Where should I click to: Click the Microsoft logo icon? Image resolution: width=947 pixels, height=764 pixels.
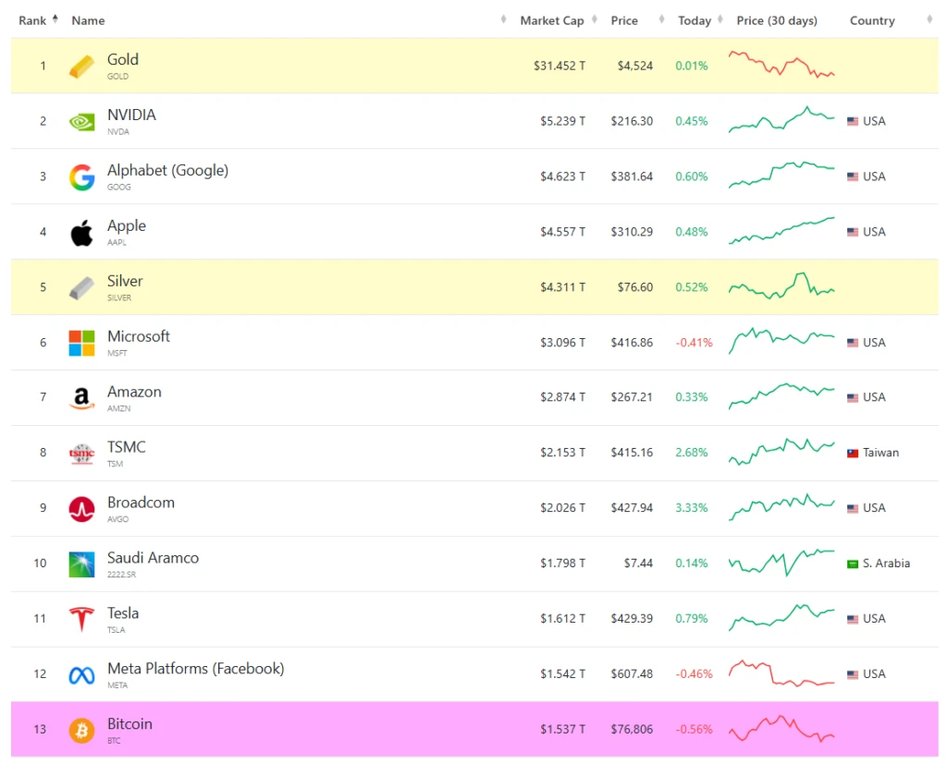[x=81, y=343]
